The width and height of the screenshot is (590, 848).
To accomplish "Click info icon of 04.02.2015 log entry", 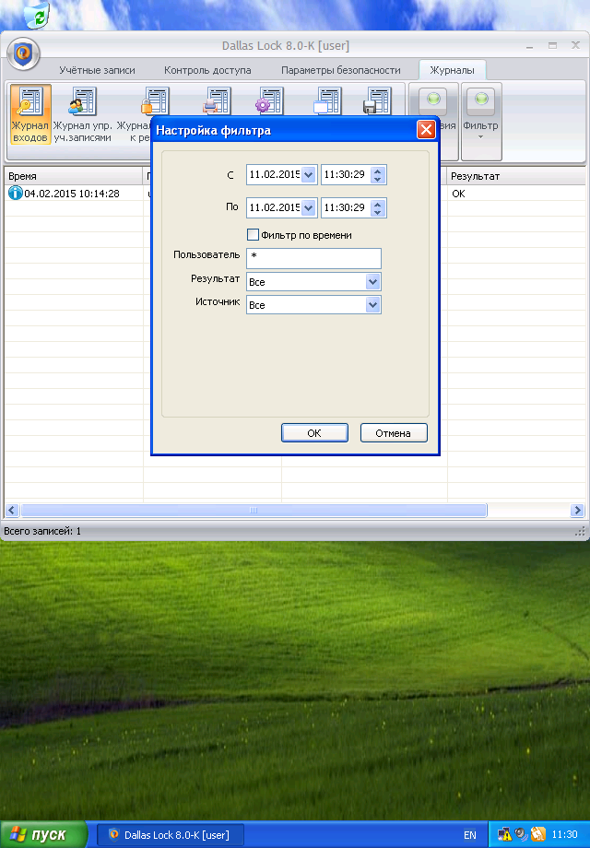I will [x=15, y=193].
